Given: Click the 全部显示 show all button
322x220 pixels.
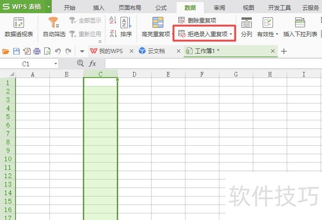Looking at the screenshot, I should [x=85, y=20].
